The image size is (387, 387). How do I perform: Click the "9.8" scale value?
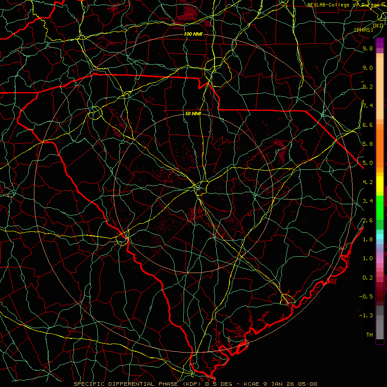pos(368,48)
